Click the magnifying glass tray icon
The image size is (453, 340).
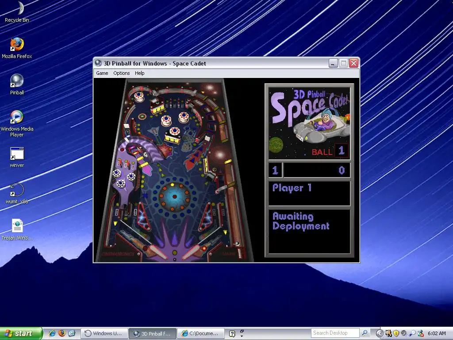point(412,333)
